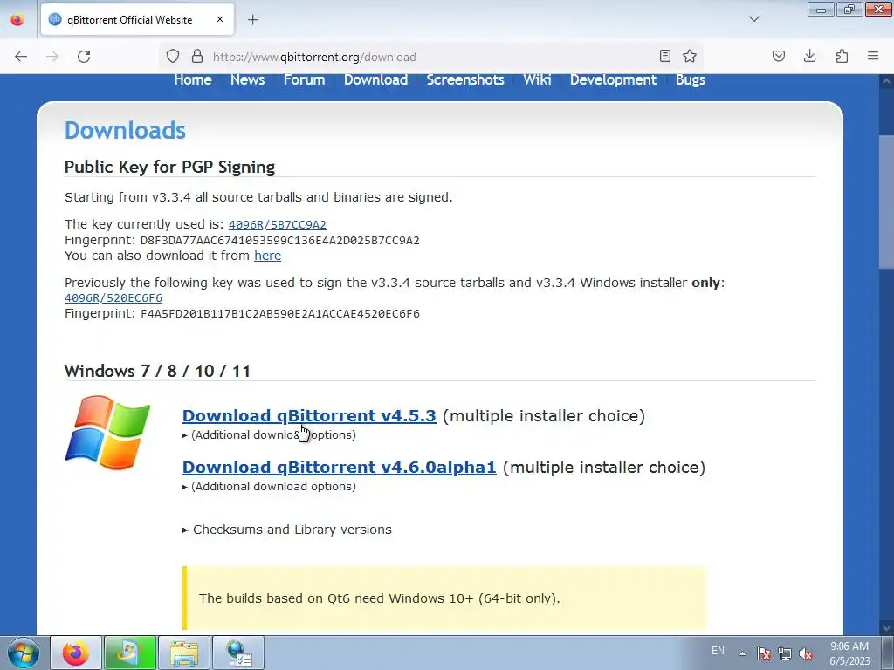Click the scrollbar up arrow
The image size is (894, 670).
click(887, 81)
